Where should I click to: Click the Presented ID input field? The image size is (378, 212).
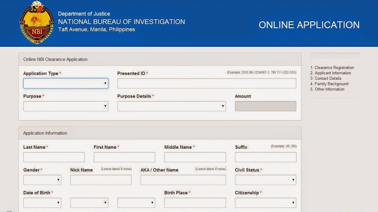point(207,83)
